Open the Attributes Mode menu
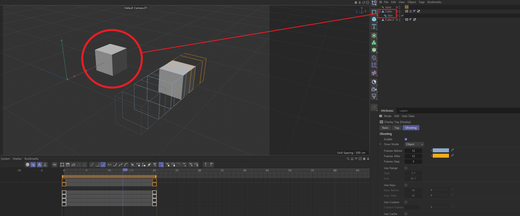 387,116
